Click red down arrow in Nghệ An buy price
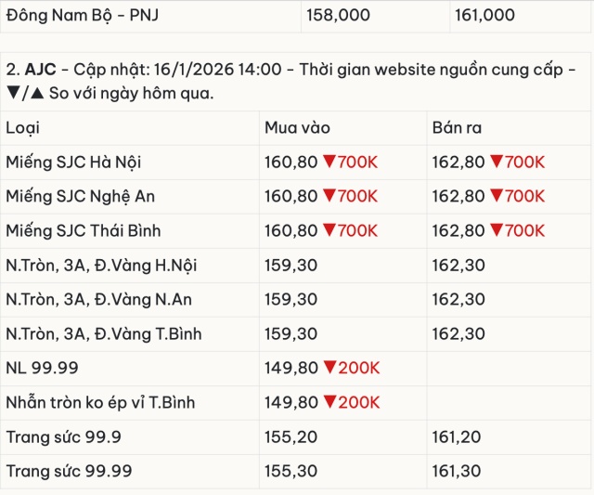 (329, 197)
